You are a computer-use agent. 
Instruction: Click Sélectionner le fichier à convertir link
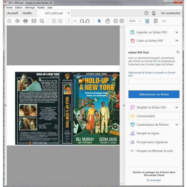point(152,74)
